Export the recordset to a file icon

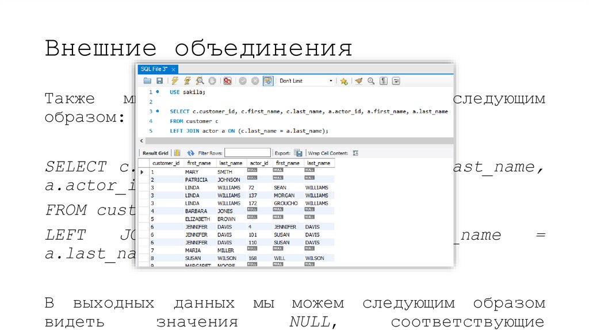(x=298, y=153)
